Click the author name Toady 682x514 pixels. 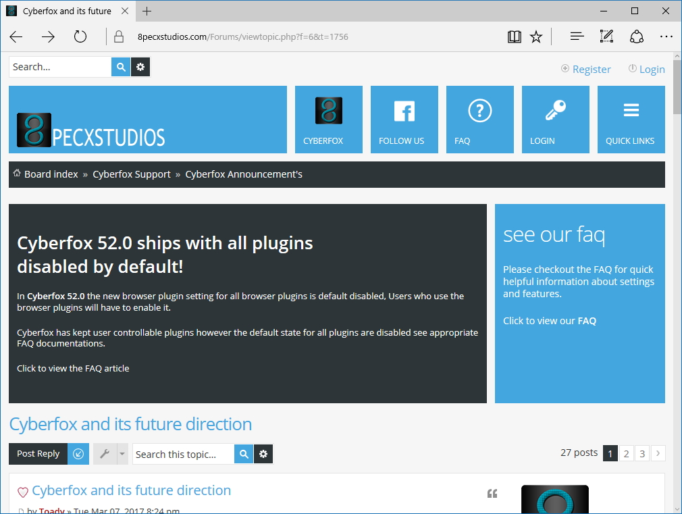pyautogui.click(x=52, y=510)
